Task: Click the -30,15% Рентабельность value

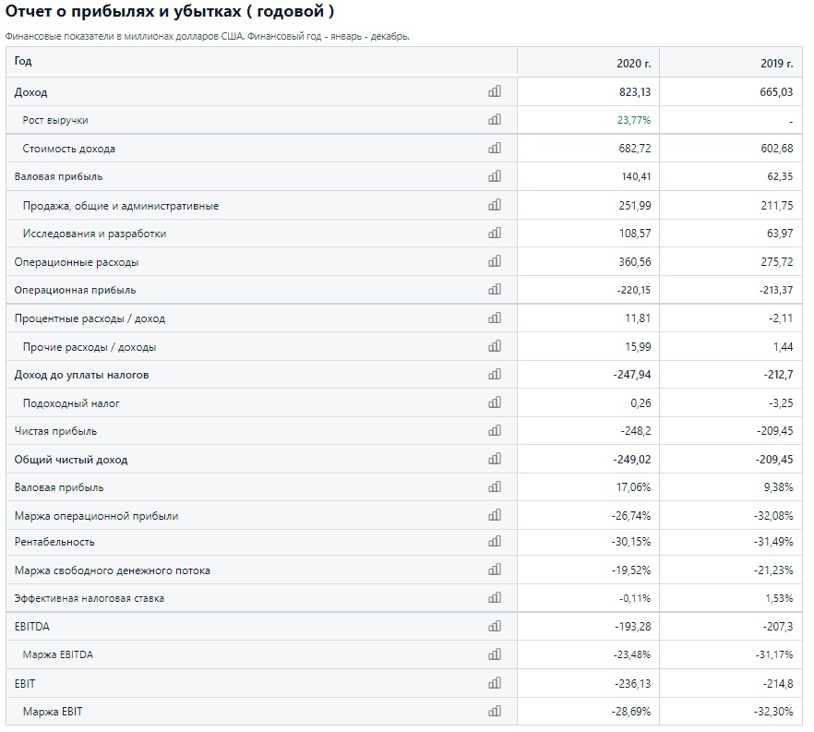Action: [630, 542]
